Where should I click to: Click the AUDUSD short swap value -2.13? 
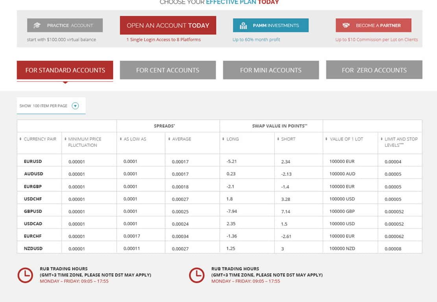coord(286,174)
